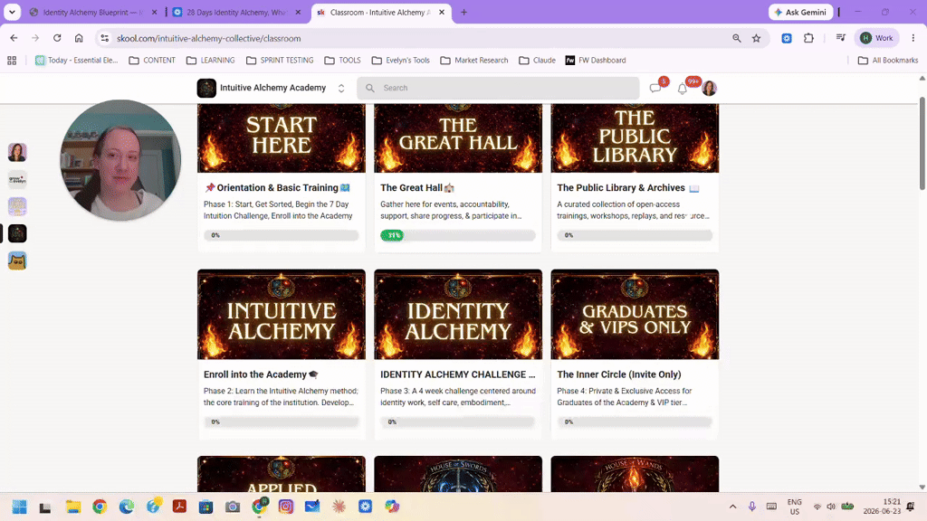Bookmark this page with the star
Viewport: 927px width, 521px height.
(x=756, y=38)
